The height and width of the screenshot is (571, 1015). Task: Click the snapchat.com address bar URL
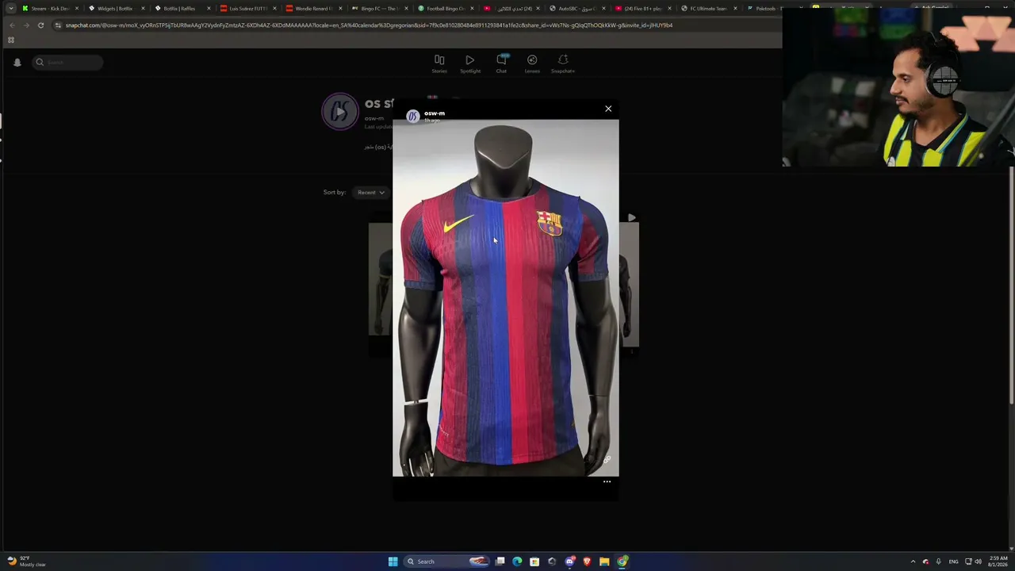click(369, 25)
